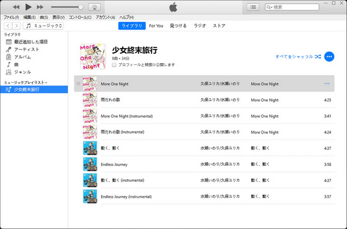Image resolution: width=347 pixels, height=229 pixels.
Task: Click the 少女終末旅行 playlist title heading
Action: pos(135,50)
